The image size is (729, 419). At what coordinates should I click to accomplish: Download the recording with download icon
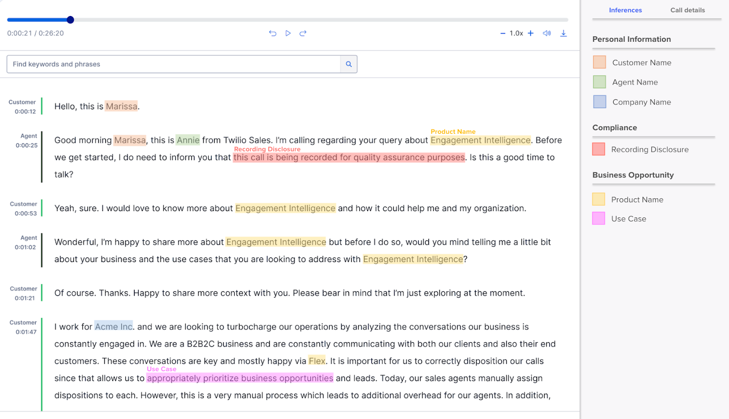(564, 33)
